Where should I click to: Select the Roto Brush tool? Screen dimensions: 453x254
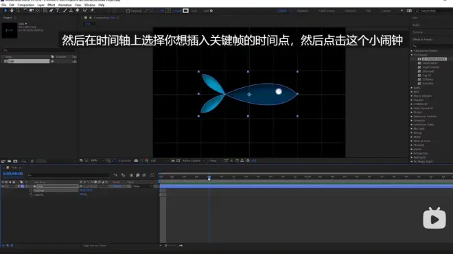pyautogui.click(x=85, y=11)
